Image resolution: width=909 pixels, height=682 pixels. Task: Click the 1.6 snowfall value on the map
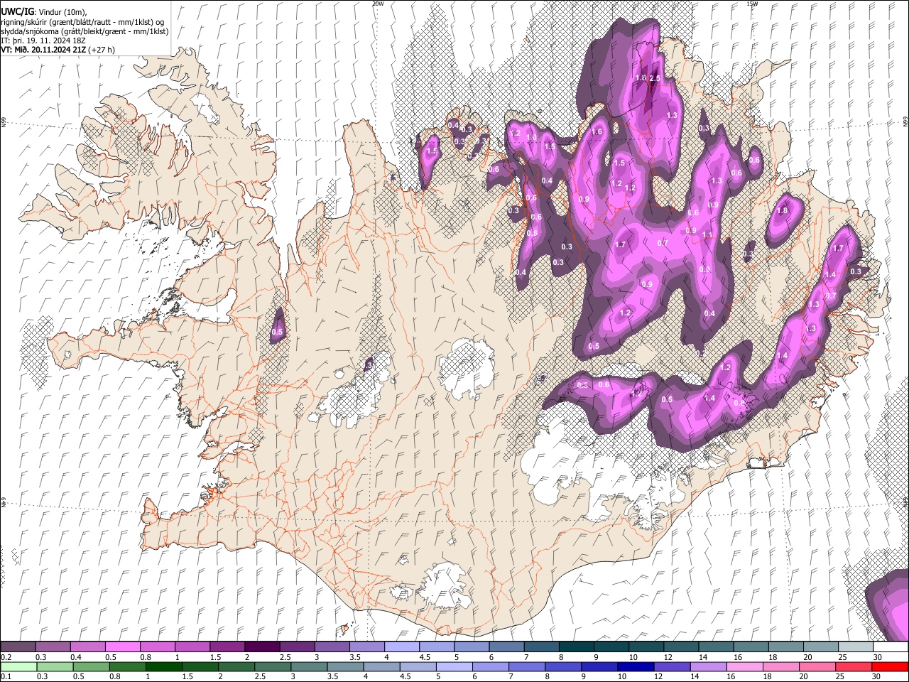[x=597, y=131]
